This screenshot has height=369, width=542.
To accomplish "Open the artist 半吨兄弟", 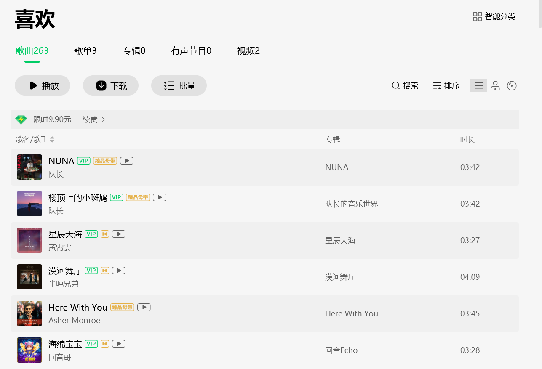I will (x=64, y=284).
